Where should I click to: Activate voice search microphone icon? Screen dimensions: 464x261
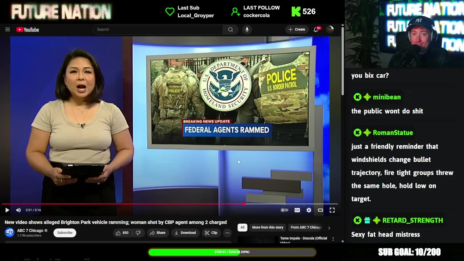[x=247, y=29]
